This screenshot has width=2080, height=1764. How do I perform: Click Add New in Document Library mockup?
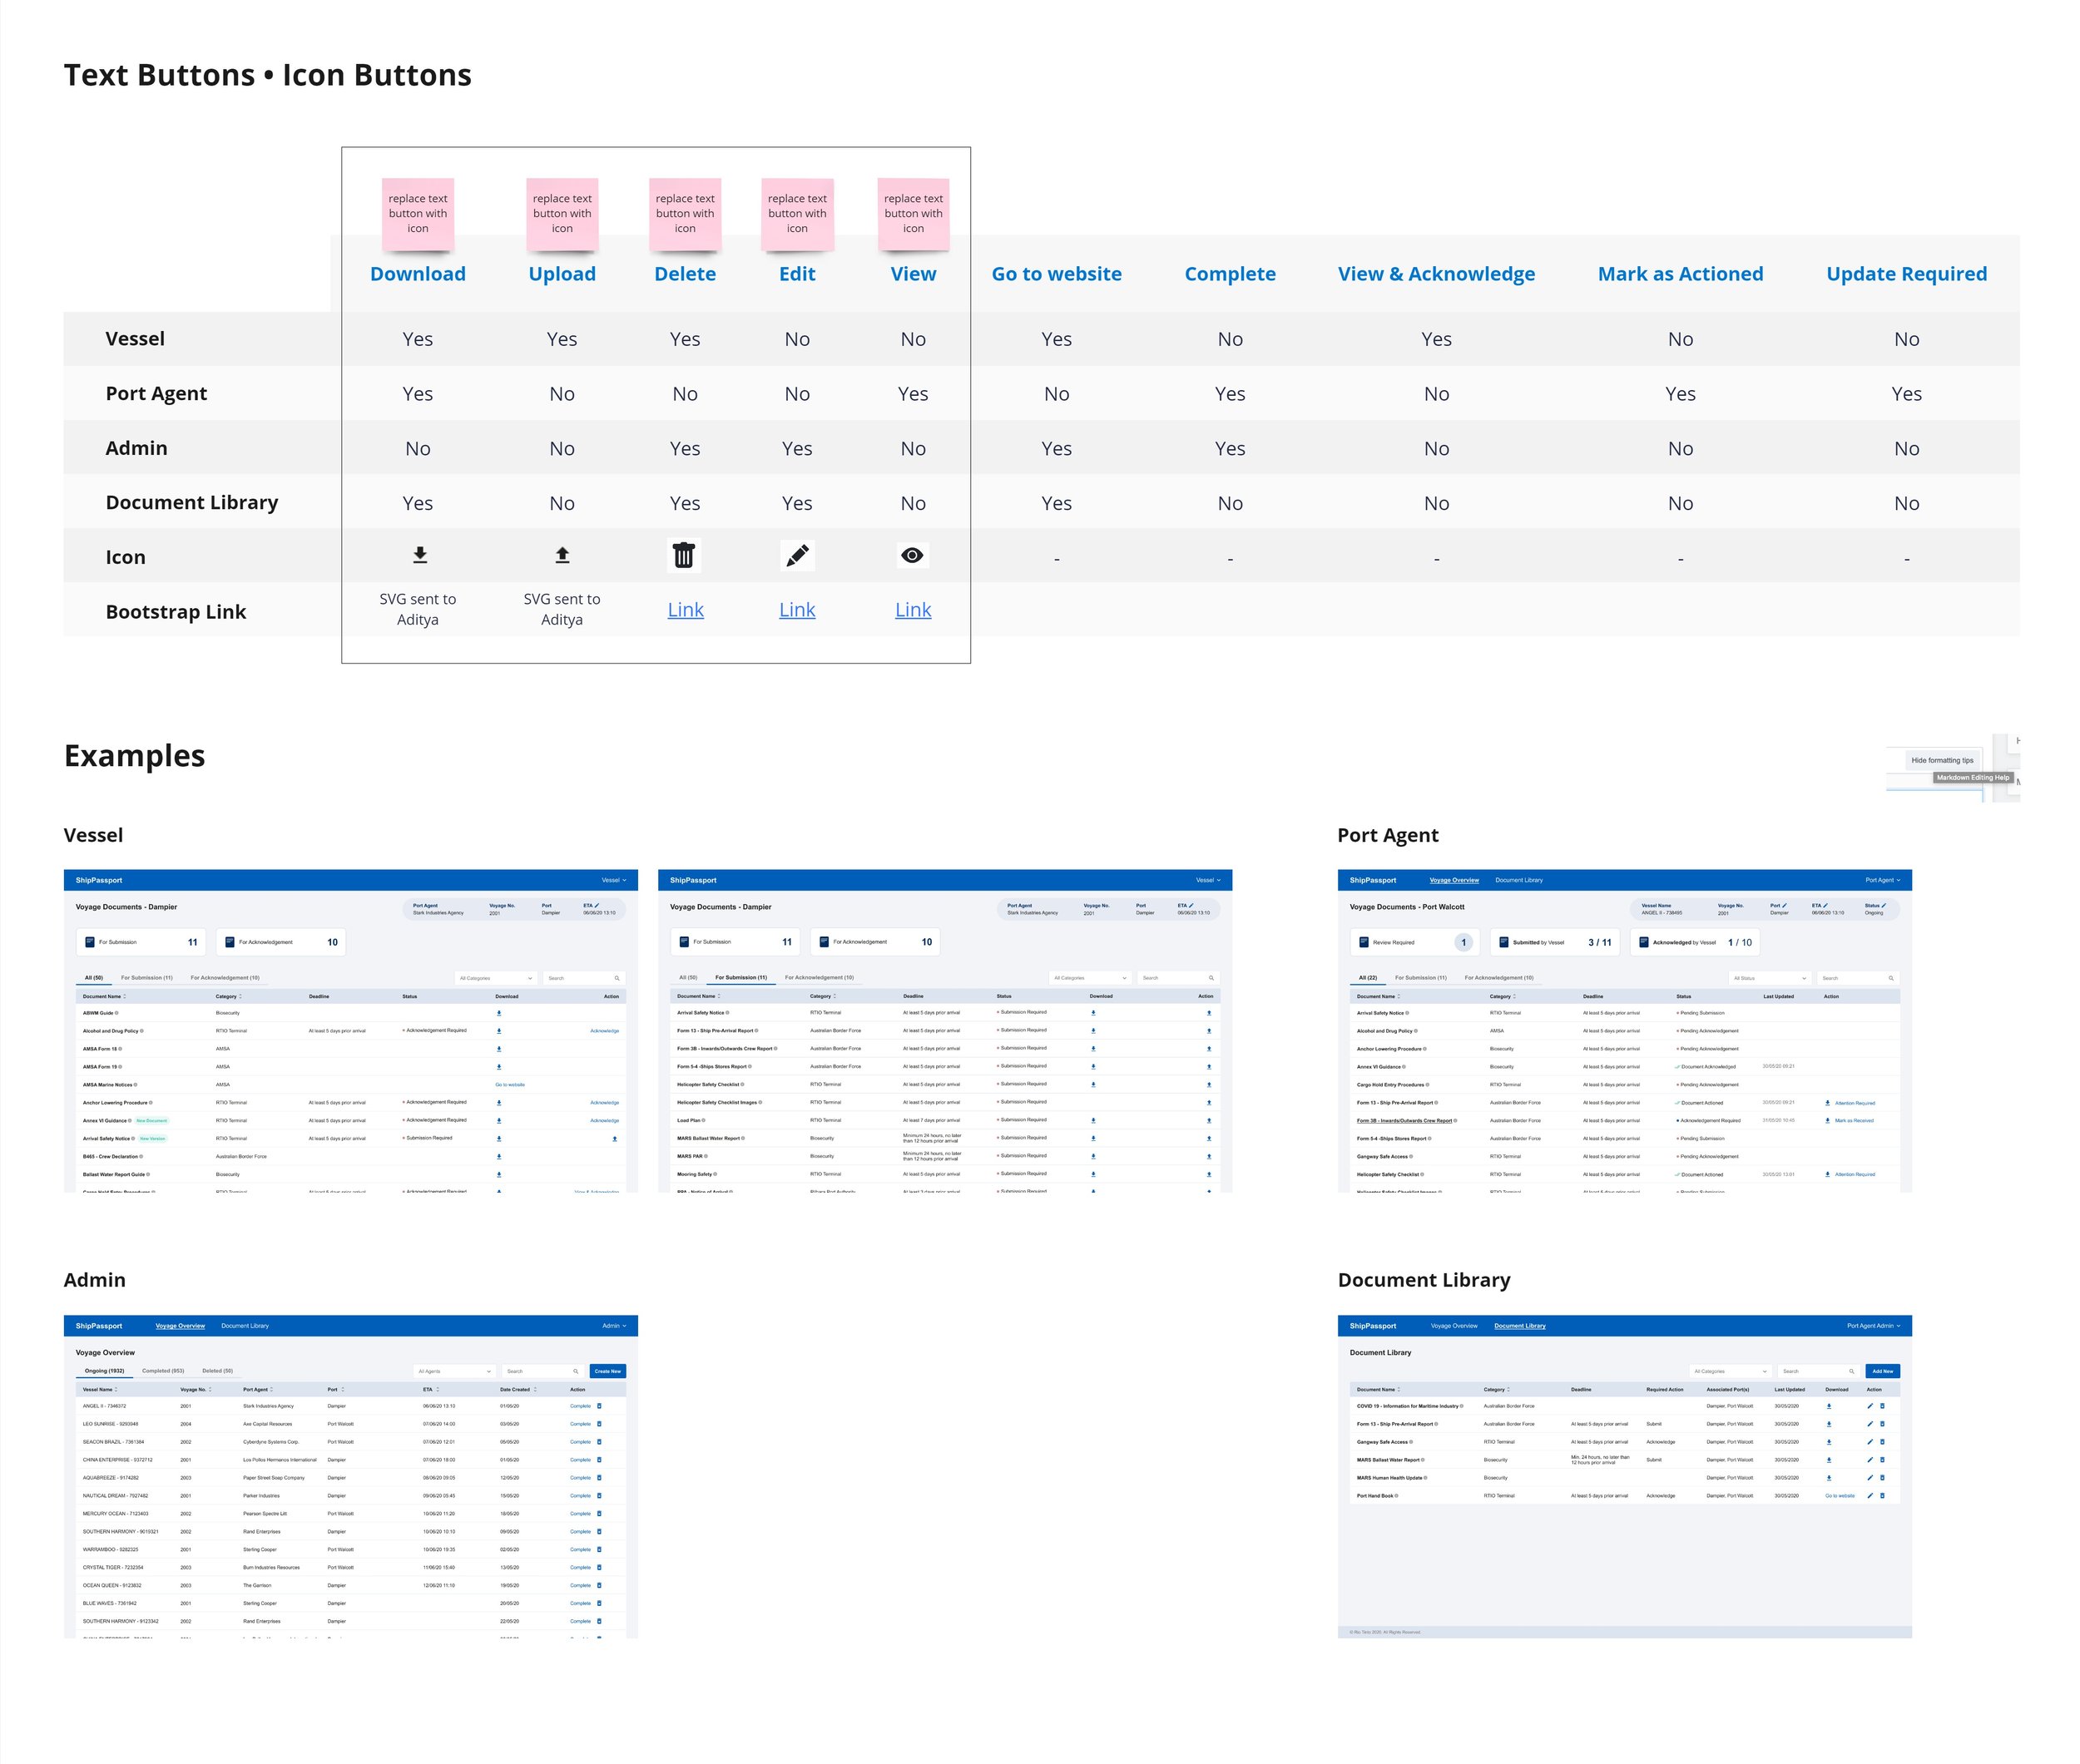point(1882,1371)
